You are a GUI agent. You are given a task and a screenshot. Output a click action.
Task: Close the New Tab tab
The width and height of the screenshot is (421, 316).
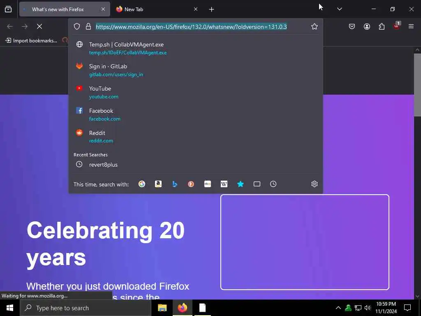point(196,9)
